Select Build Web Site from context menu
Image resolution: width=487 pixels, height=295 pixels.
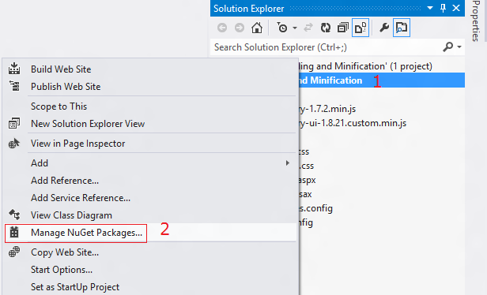[x=61, y=69]
